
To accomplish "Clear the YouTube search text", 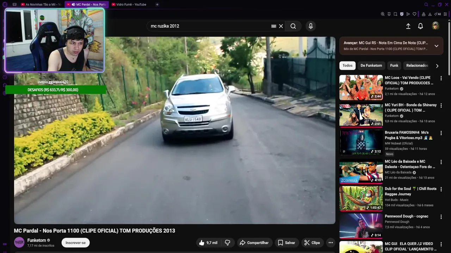I will (281, 26).
